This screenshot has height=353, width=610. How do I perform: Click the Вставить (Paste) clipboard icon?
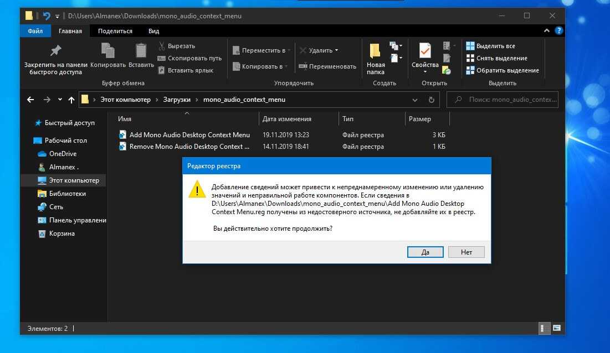pos(141,51)
